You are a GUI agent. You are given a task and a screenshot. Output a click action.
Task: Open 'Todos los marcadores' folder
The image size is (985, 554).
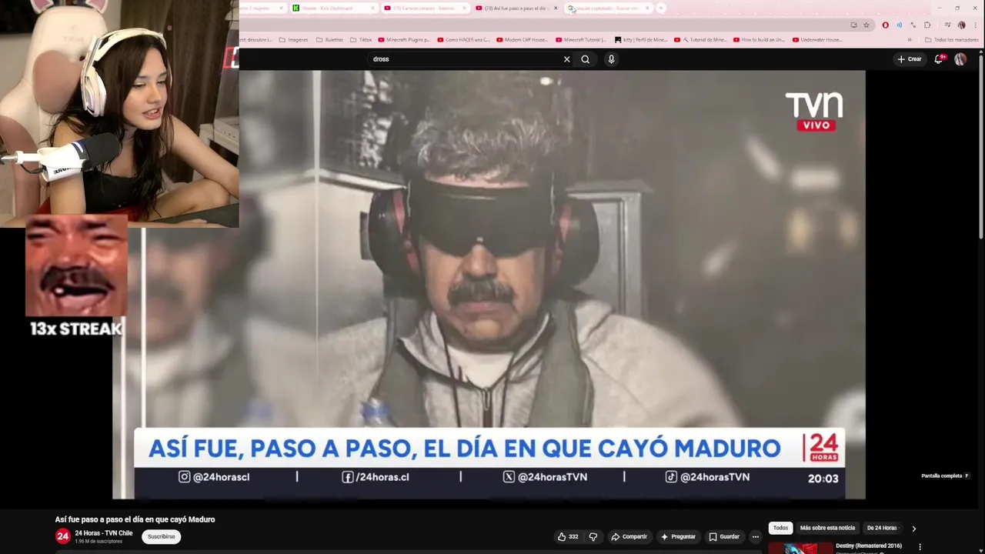click(952, 39)
